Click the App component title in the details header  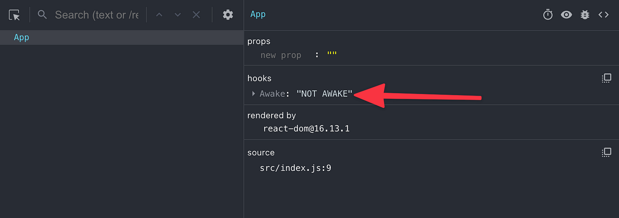[x=258, y=14]
